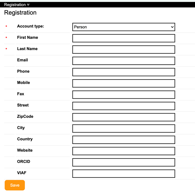Click into the Email field
The image size is (195, 194).
point(124,61)
